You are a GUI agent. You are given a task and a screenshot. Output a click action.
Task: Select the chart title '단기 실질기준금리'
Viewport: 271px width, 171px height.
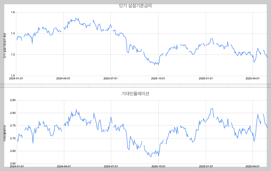coord(135,6)
